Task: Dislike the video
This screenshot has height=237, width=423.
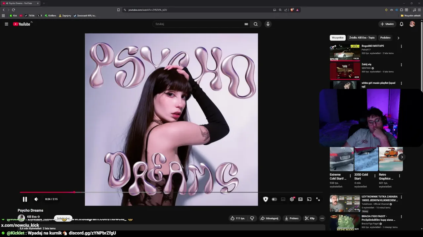Action: click(x=252, y=218)
